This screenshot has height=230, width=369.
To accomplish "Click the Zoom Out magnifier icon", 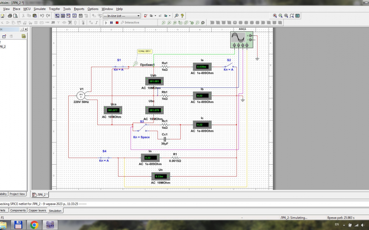I will pyautogui.click(x=280, y=16).
